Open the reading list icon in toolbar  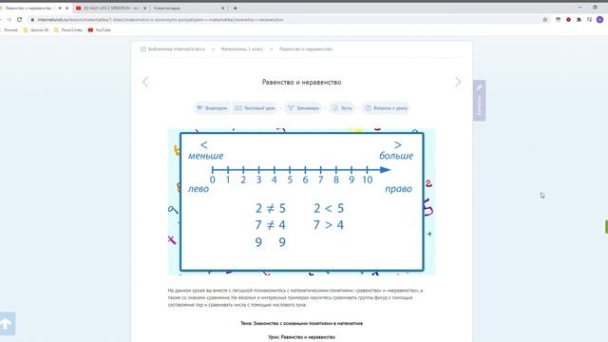589,19
